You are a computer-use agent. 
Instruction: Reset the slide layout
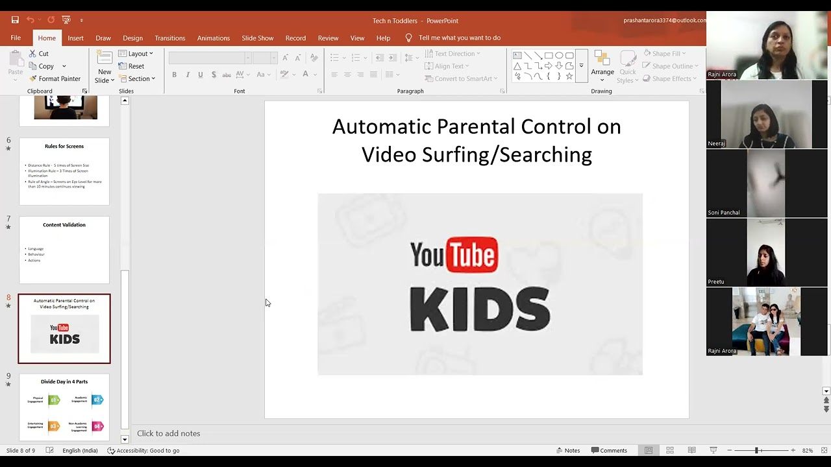coord(131,66)
